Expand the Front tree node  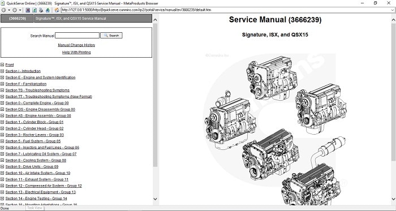coord(2,65)
